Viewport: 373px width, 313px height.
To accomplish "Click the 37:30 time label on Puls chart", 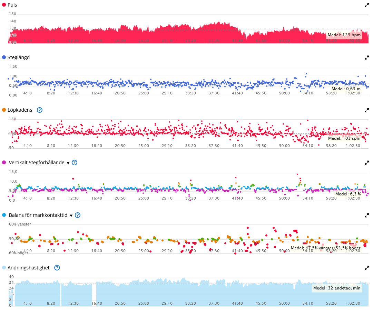I will (214, 40).
